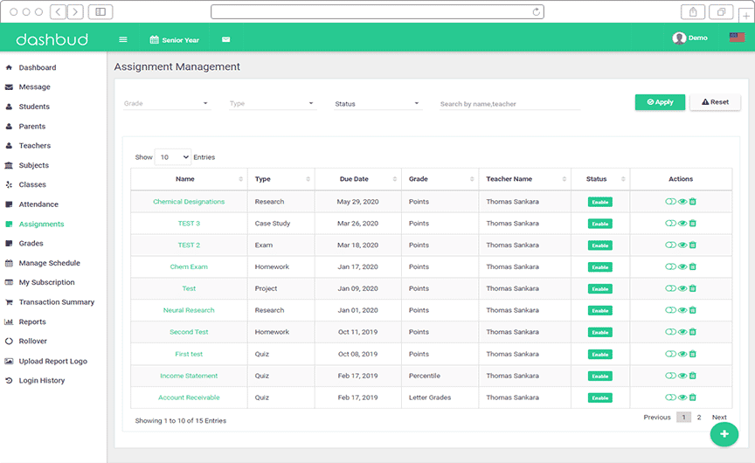
Task: Open Students in the sidebar
Action: (x=34, y=107)
